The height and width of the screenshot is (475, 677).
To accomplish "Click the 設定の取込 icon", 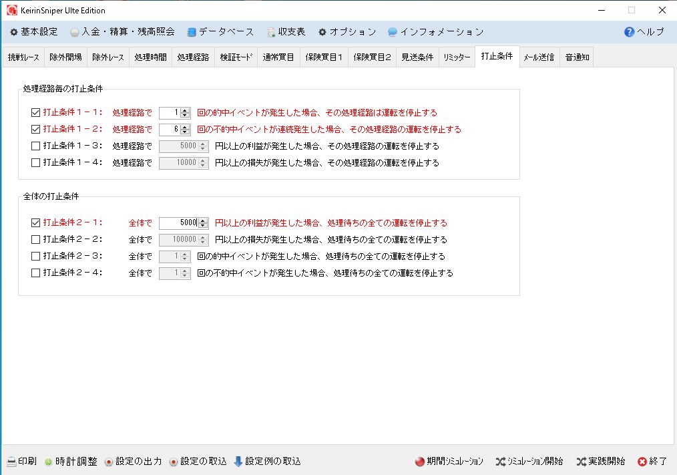I will [x=174, y=462].
